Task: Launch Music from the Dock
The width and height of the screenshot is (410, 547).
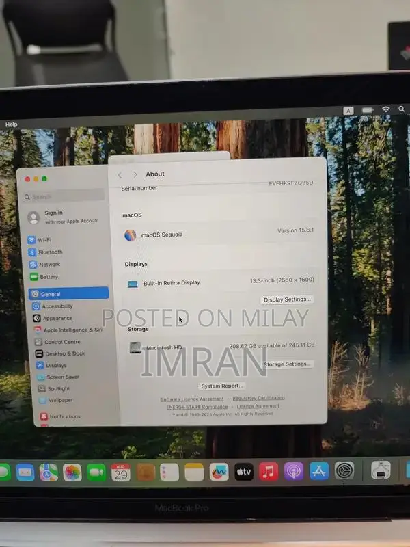Action: tap(269, 471)
